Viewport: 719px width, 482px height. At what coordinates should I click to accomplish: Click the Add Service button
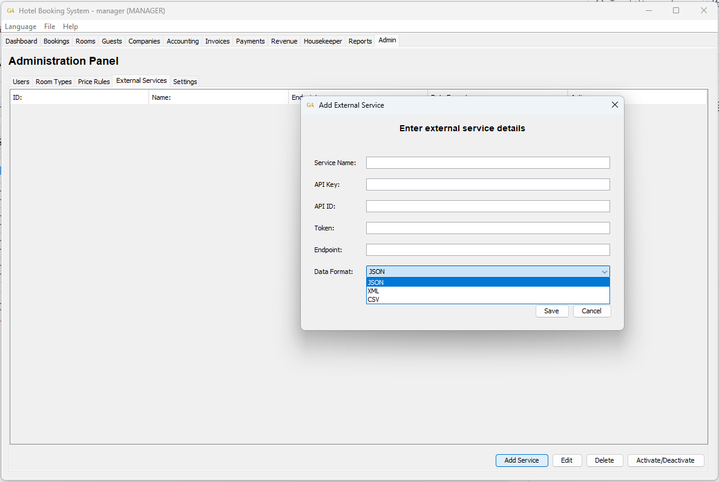point(521,460)
